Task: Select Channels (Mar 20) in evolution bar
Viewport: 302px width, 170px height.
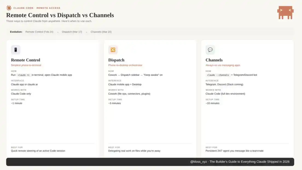Action: point(101,32)
